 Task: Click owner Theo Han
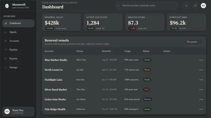[81, 89]
